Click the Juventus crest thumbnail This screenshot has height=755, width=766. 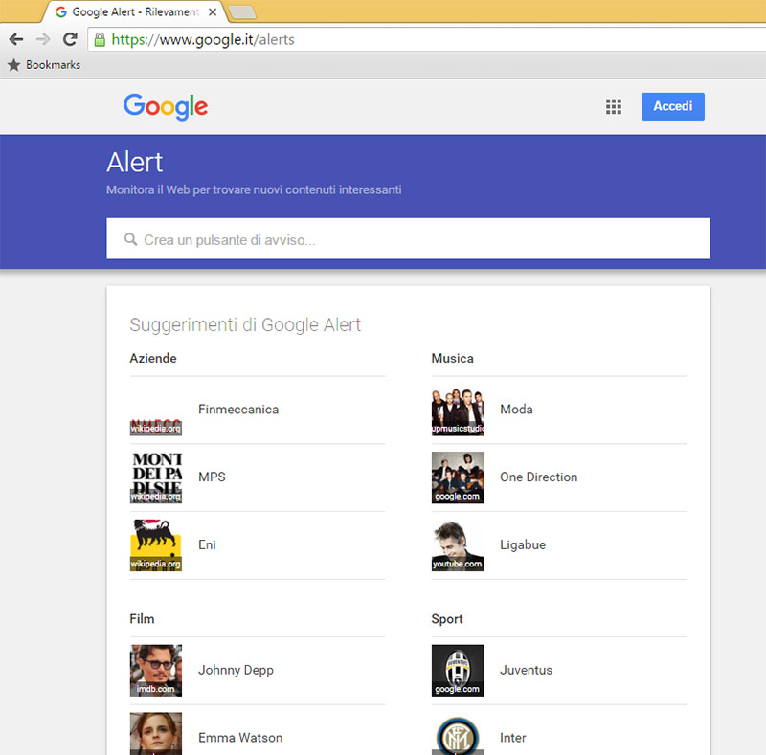(x=458, y=671)
